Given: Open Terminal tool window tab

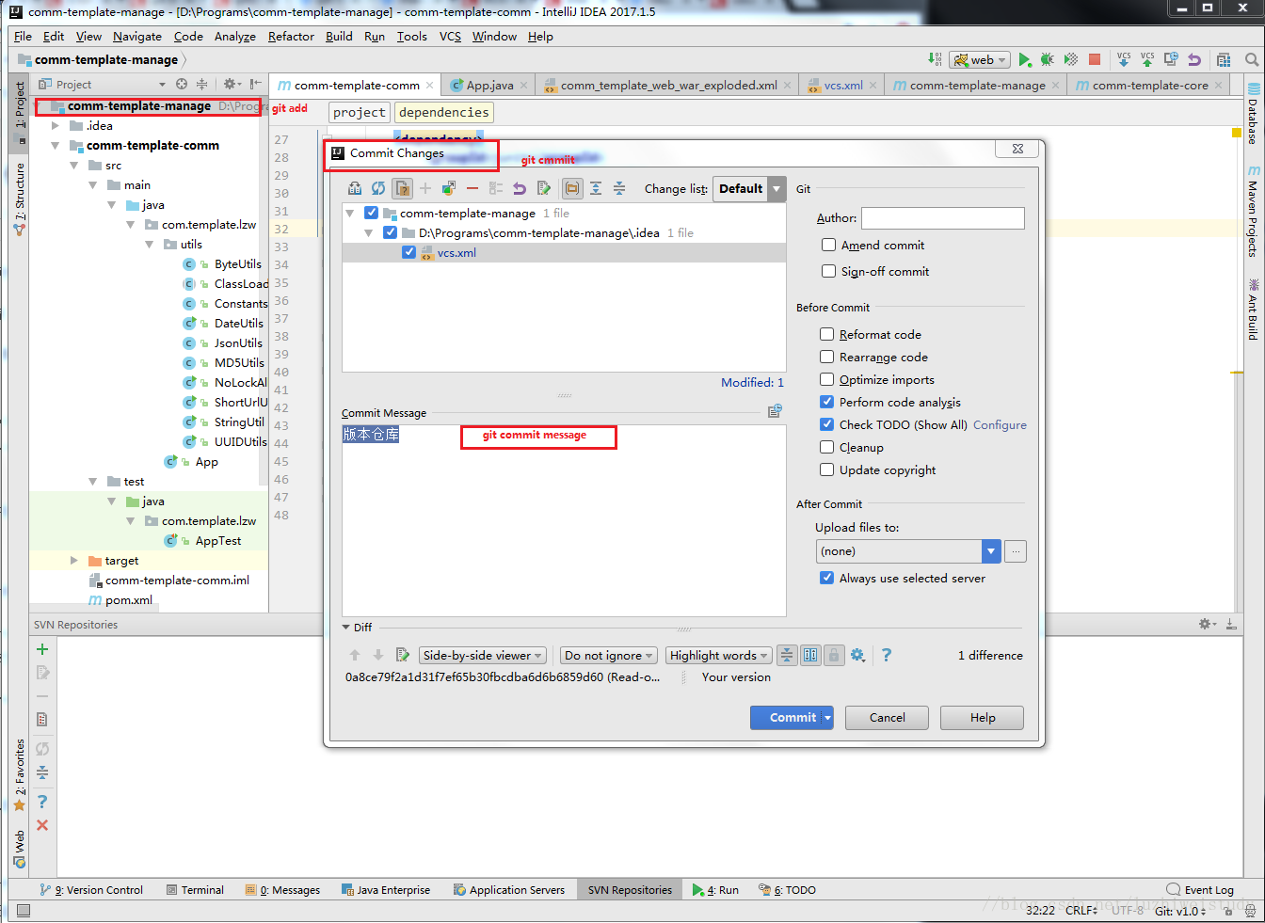Looking at the screenshot, I should point(195,890).
